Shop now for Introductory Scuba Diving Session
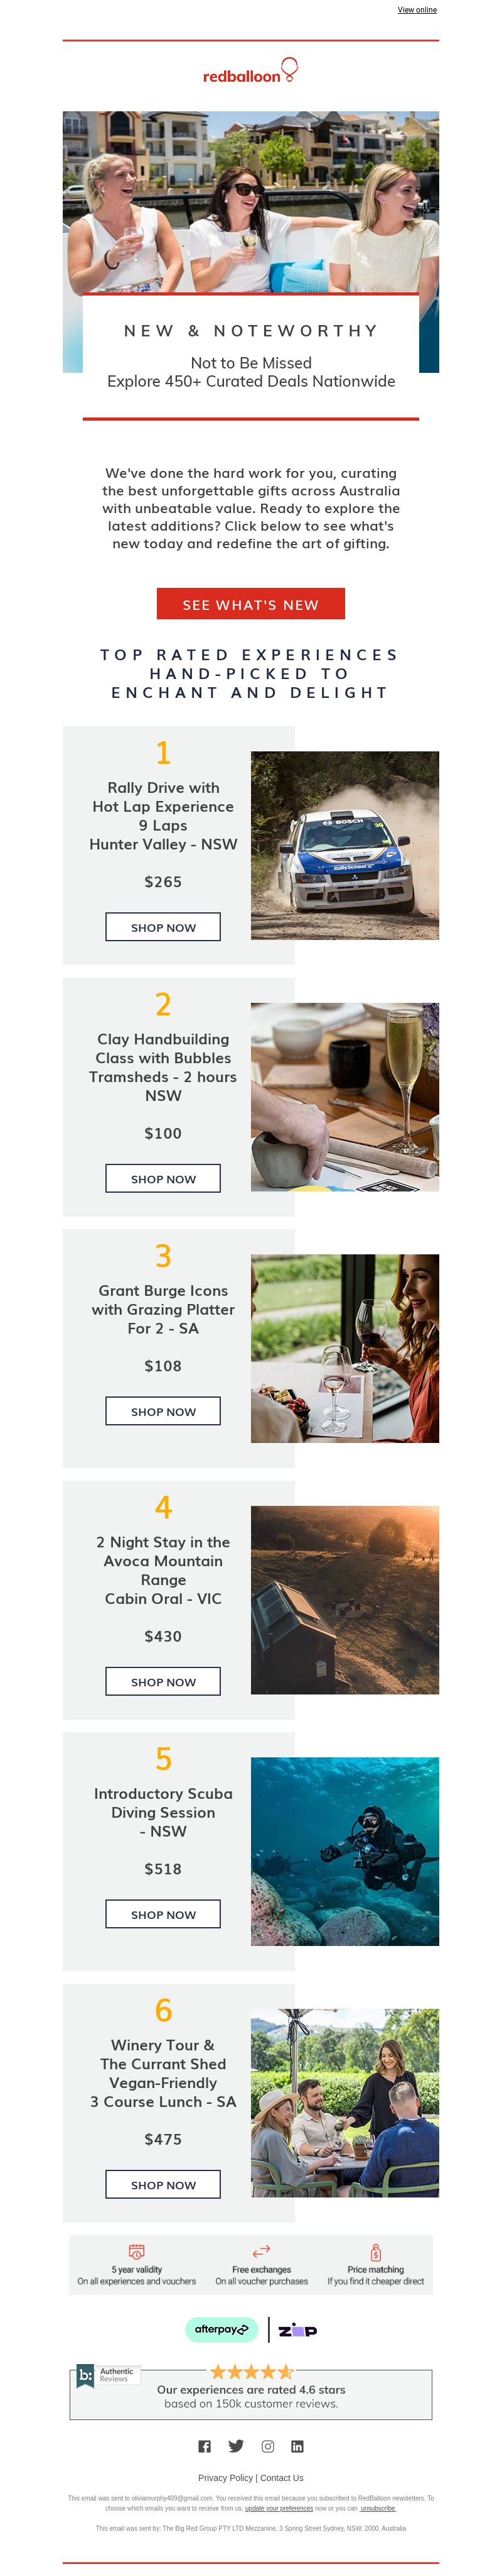 tap(163, 1914)
